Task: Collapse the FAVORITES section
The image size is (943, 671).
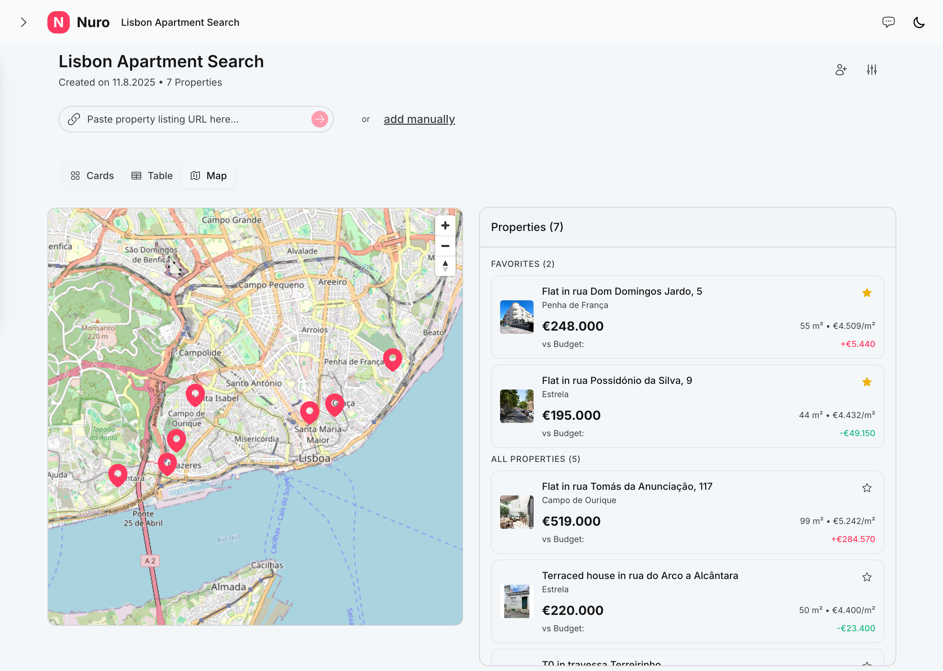Action: pyautogui.click(x=523, y=264)
